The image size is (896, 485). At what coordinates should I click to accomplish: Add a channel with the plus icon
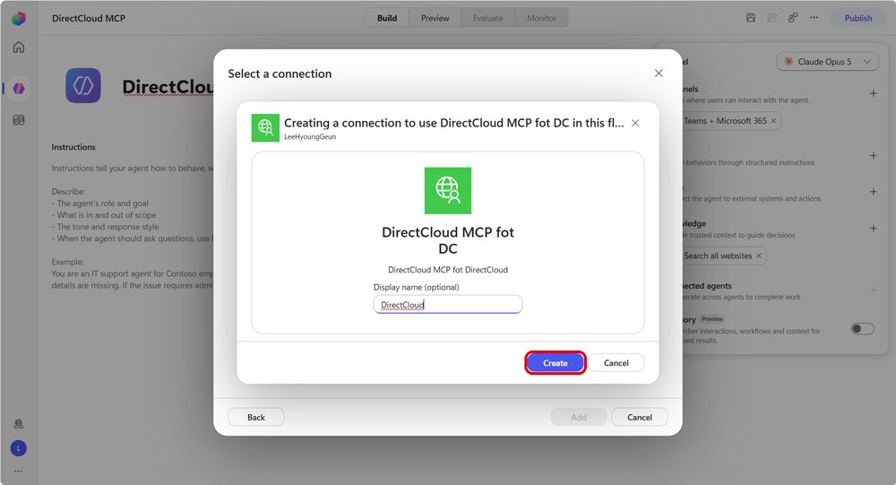pyautogui.click(x=873, y=93)
